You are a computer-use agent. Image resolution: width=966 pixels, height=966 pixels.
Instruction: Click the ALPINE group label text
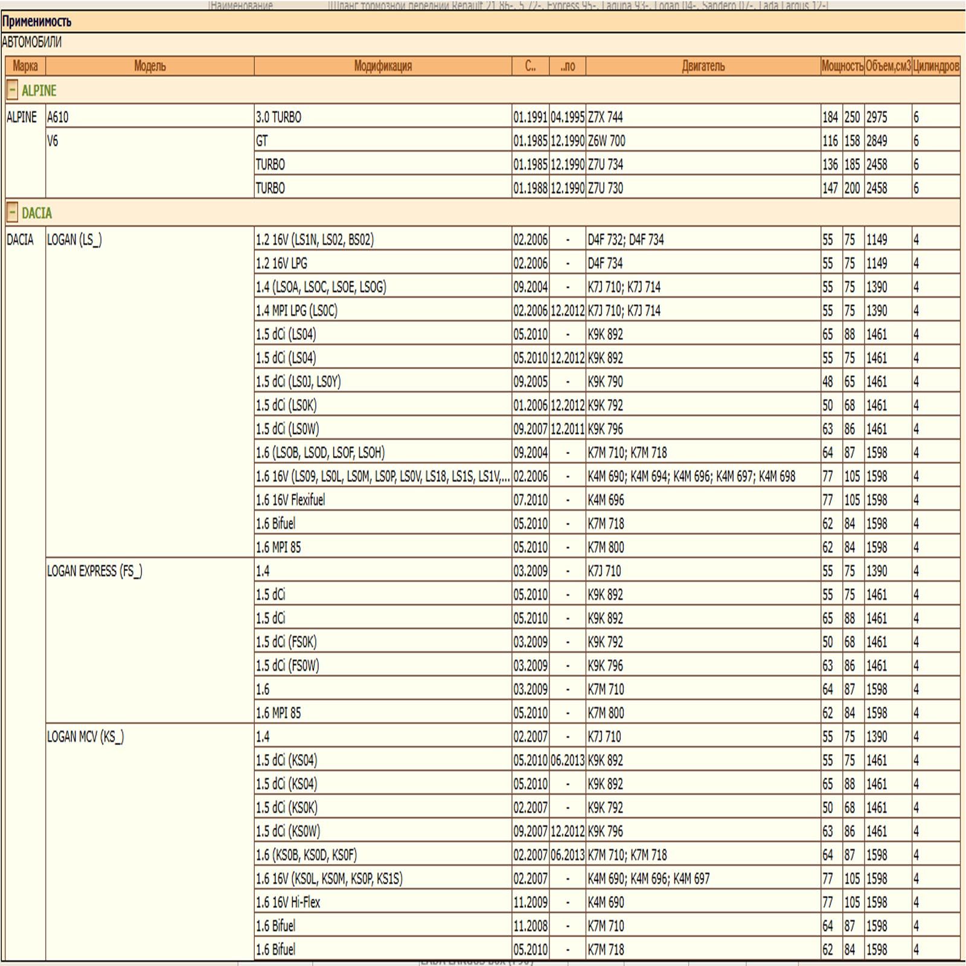click(x=39, y=91)
